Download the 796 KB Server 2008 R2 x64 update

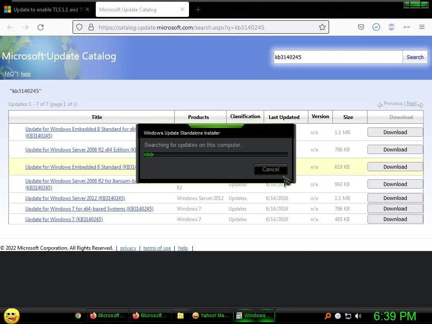[395, 150]
